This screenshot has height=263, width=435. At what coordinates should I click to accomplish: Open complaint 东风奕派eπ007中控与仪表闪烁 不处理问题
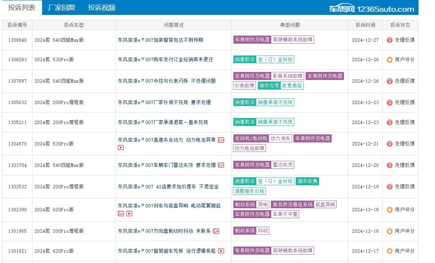pyautogui.click(x=167, y=81)
